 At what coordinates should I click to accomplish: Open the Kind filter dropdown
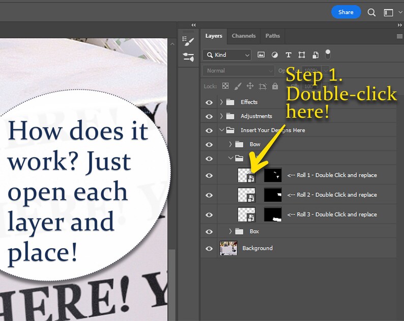[227, 55]
